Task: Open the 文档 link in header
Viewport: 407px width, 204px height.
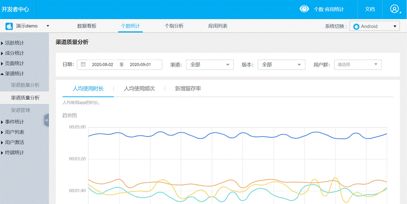Action: click(x=370, y=9)
